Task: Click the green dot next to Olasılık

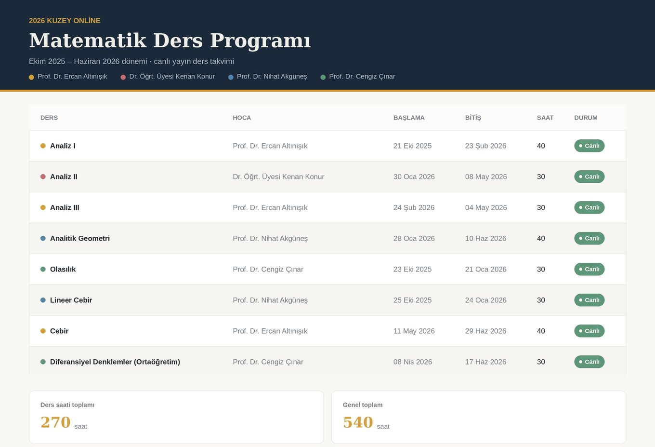Action: [43, 269]
